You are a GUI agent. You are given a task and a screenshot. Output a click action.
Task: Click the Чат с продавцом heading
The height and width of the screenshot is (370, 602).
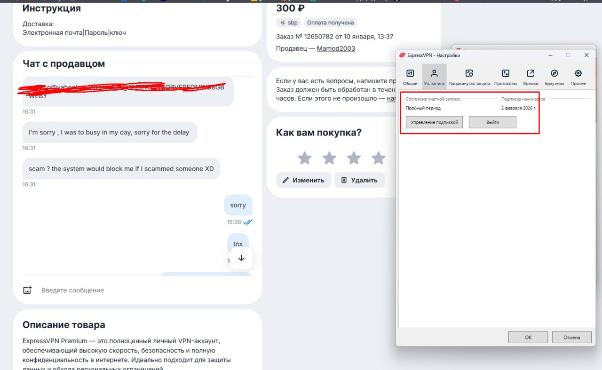click(63, 64)
